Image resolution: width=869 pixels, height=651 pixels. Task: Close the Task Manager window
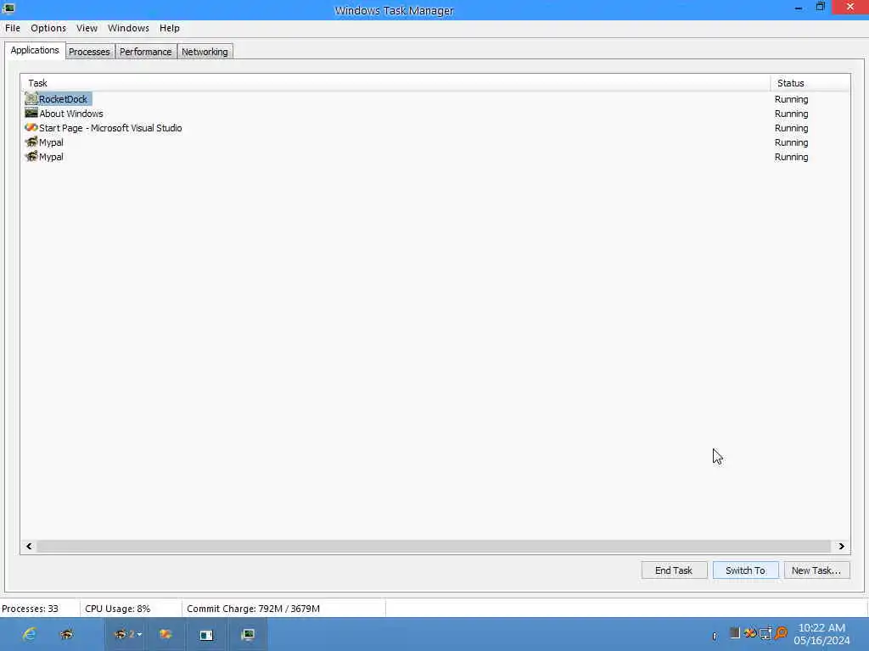[x=850, y=7]
